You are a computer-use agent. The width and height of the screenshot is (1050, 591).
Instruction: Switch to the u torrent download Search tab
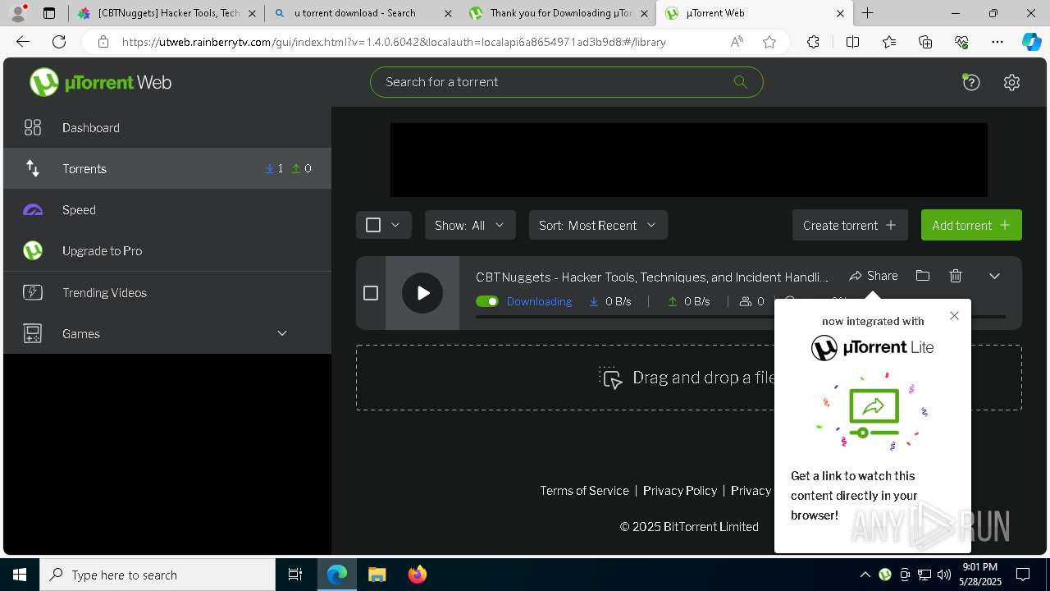coord(362,13)
